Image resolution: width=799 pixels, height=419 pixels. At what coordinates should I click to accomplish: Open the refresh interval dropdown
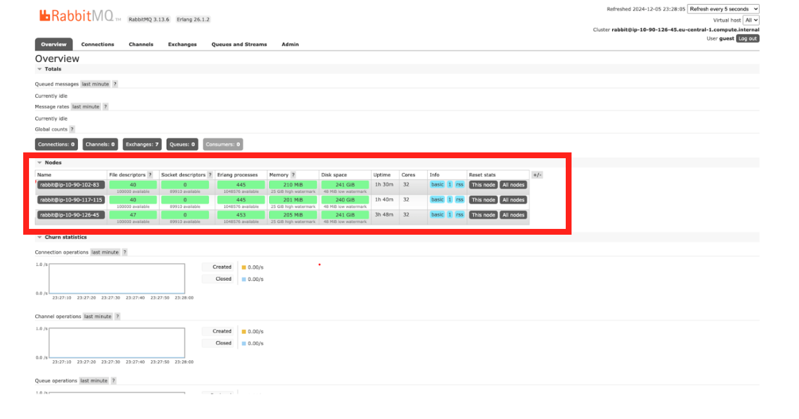click(x=723, y=9)
